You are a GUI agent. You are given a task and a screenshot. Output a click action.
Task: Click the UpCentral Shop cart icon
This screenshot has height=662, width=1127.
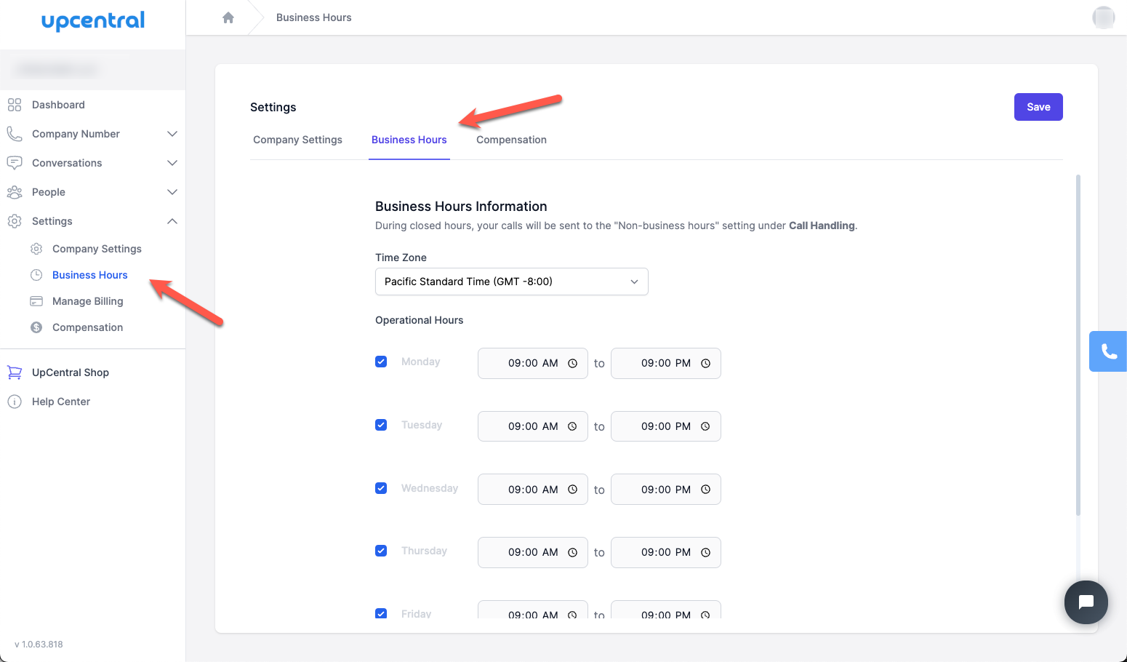15,372
